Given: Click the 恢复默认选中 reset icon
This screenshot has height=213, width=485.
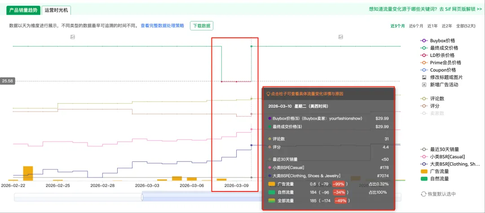Looking at the screenshot, I should point(423,194).
